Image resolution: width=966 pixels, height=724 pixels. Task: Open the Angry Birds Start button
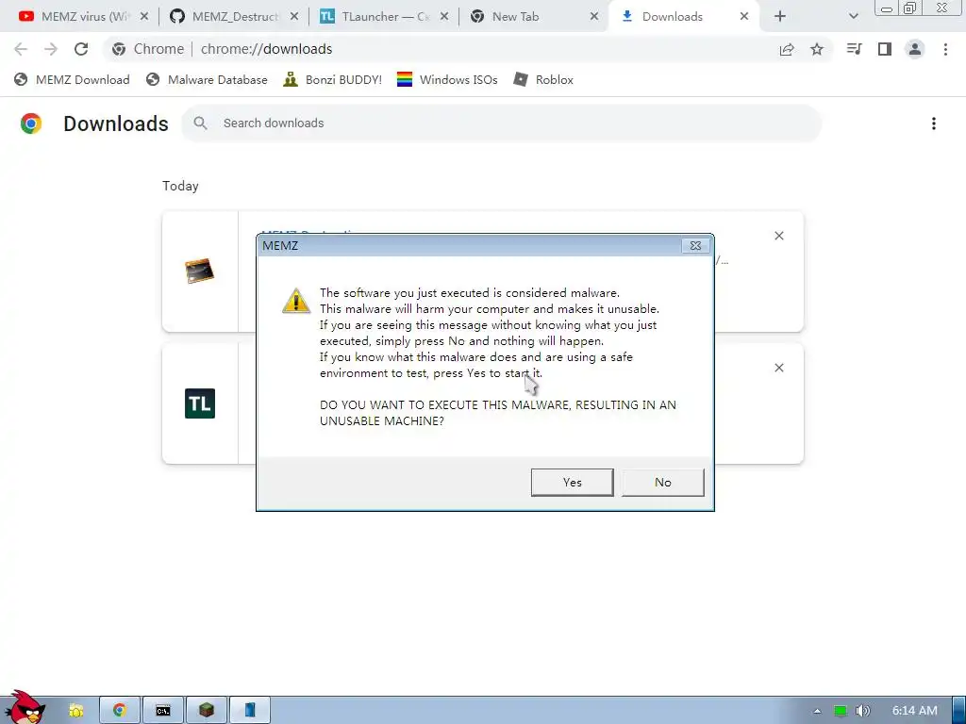[x=25, y=708]
